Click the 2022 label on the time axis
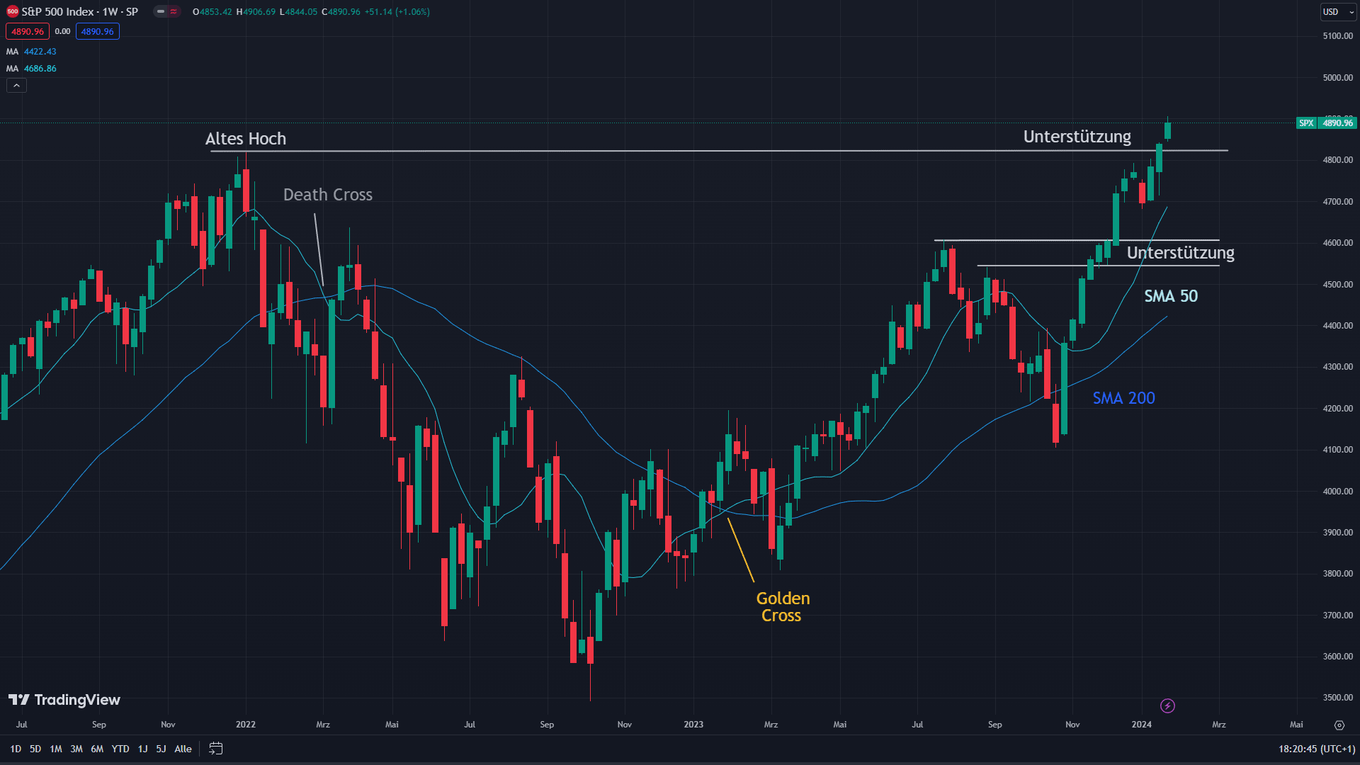This screenshot has height=765, width=1360. 246,725
